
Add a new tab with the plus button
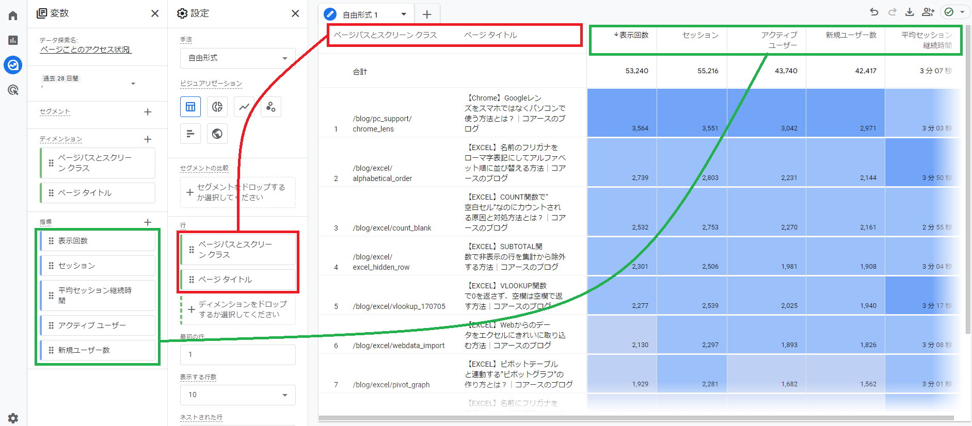coord(427,14)
